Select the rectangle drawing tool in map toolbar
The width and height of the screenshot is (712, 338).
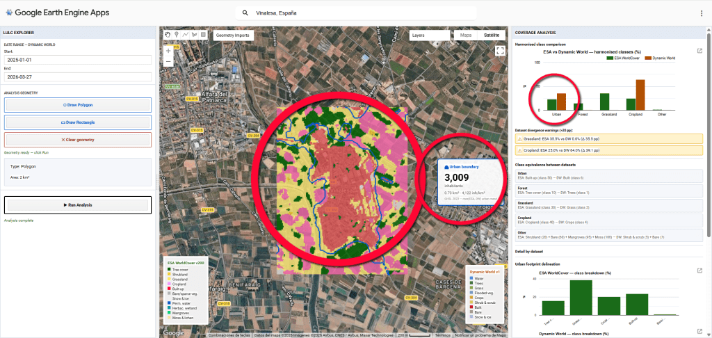tap(202, 34)
